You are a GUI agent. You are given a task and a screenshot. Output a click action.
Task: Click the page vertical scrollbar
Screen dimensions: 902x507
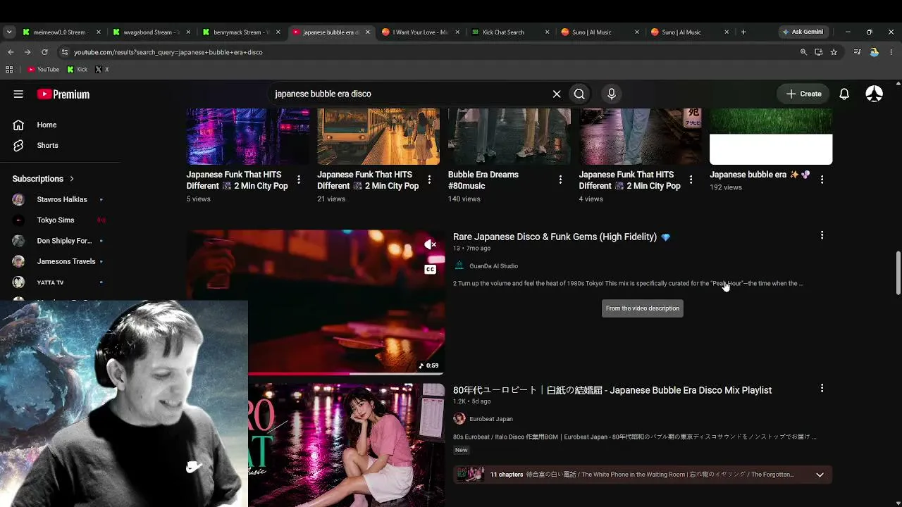898,273
